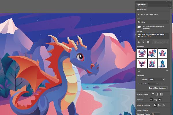Select the first dragon variation thumbnail

142,53
